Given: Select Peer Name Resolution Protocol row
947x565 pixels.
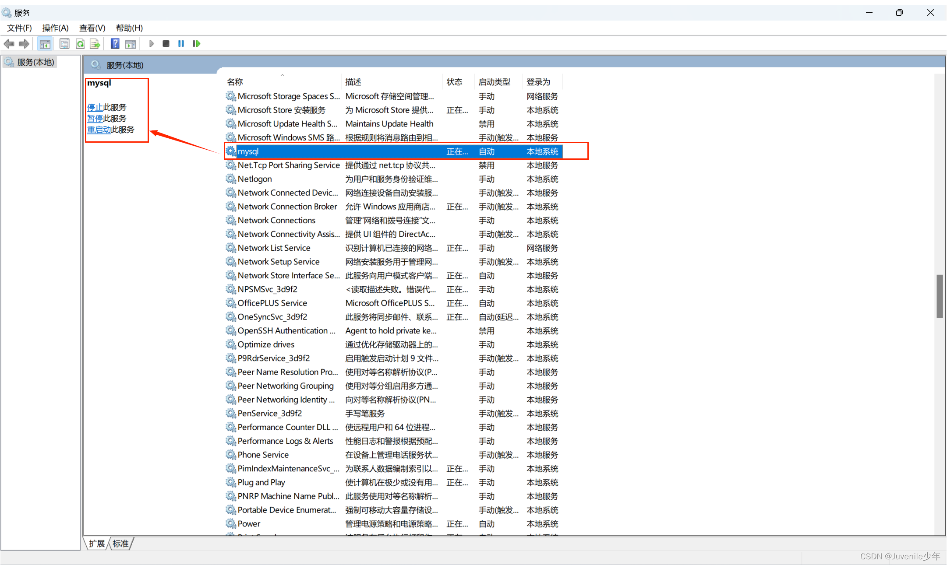Looking at the screenshot, I should [393, 372].
